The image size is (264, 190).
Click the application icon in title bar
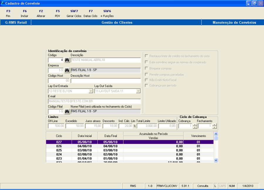click(3, 3)
